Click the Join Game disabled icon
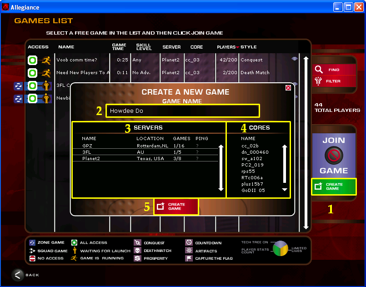The width and height of the screenshot is (366, 287). tap(334, 156)
